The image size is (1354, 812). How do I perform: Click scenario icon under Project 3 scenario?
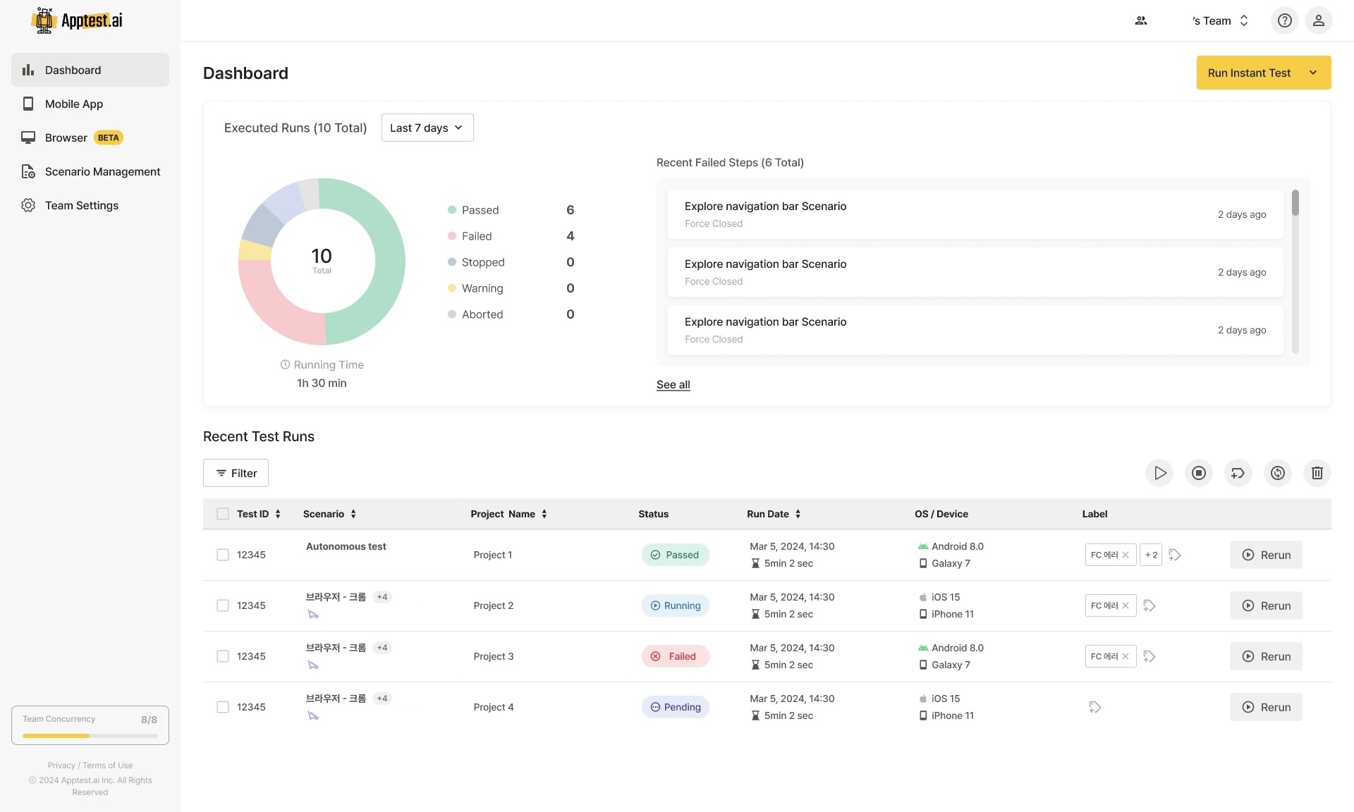click(313, 665)
